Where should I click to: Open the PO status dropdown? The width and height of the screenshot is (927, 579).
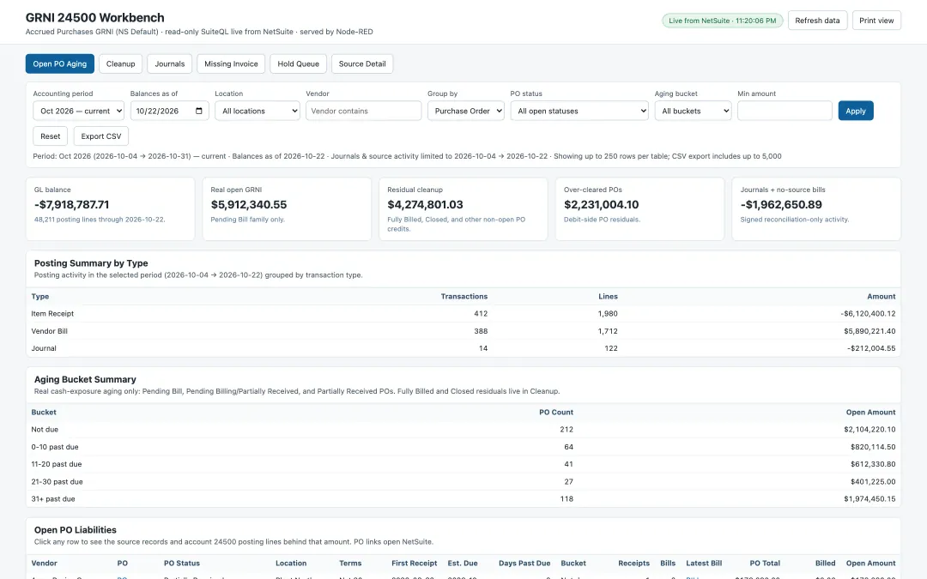tap(579, 111)
